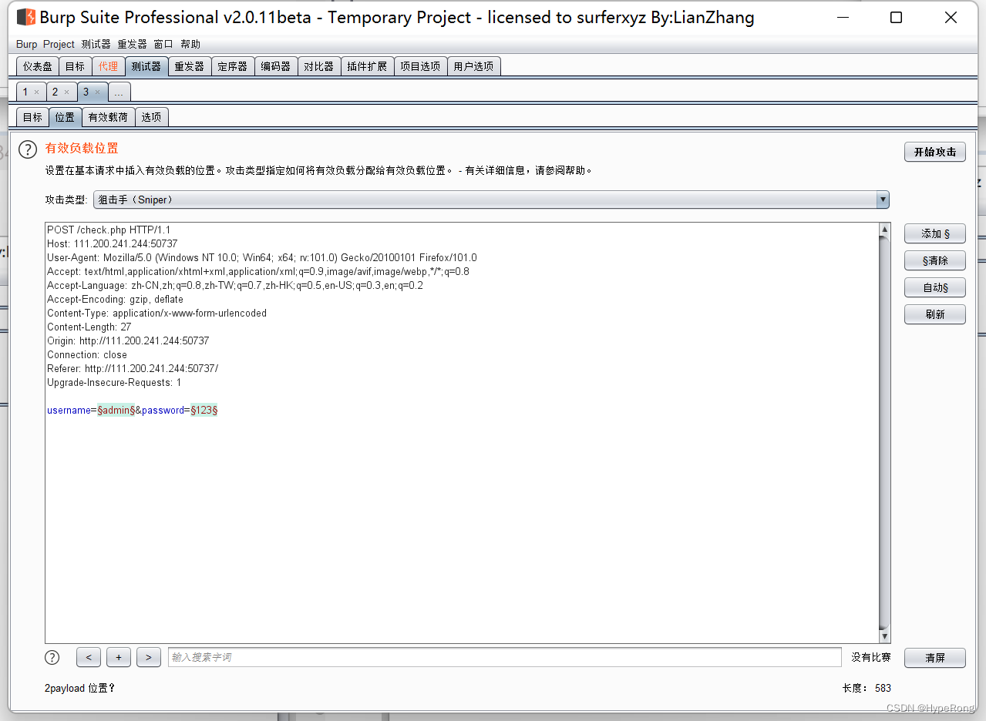
Task: Switch to the 编码器 tab
Action: [x=276, y=67]
